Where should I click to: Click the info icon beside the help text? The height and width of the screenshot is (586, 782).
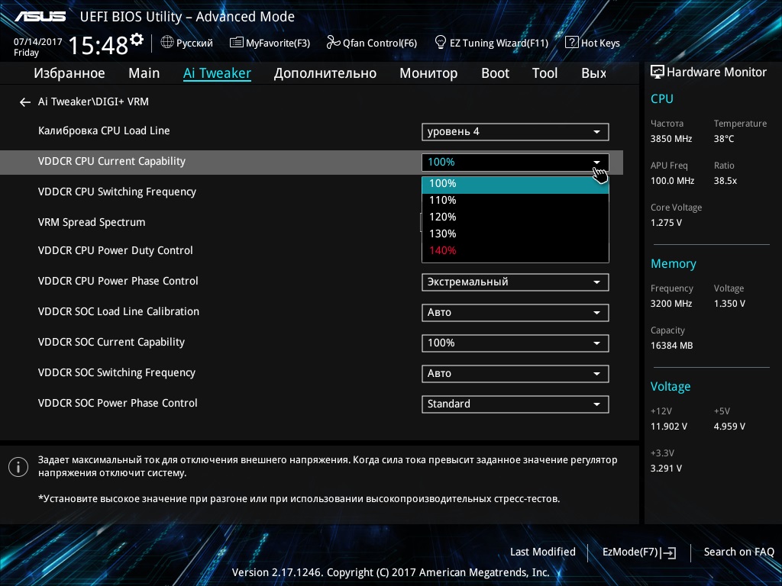(x=18, y=467)
